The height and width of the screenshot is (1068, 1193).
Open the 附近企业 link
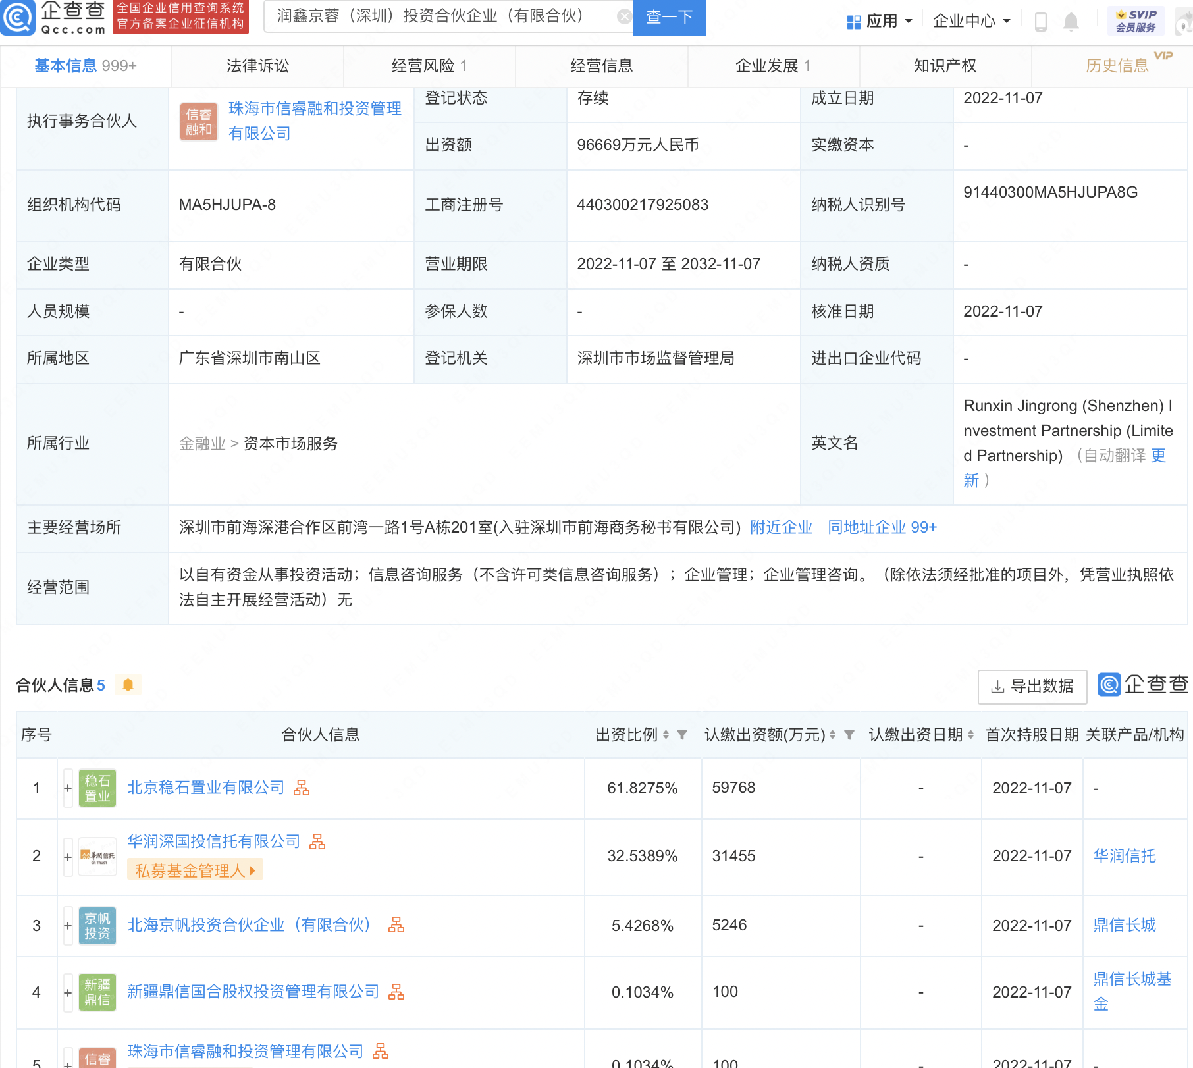[x=781, y=527]
